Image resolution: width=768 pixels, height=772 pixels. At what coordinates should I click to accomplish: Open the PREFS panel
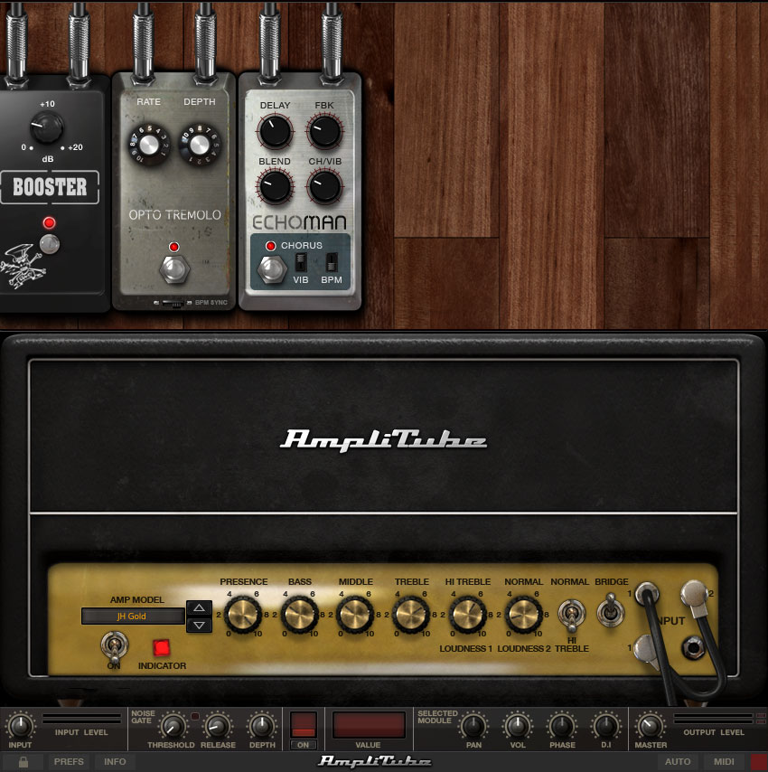(69, 762)
